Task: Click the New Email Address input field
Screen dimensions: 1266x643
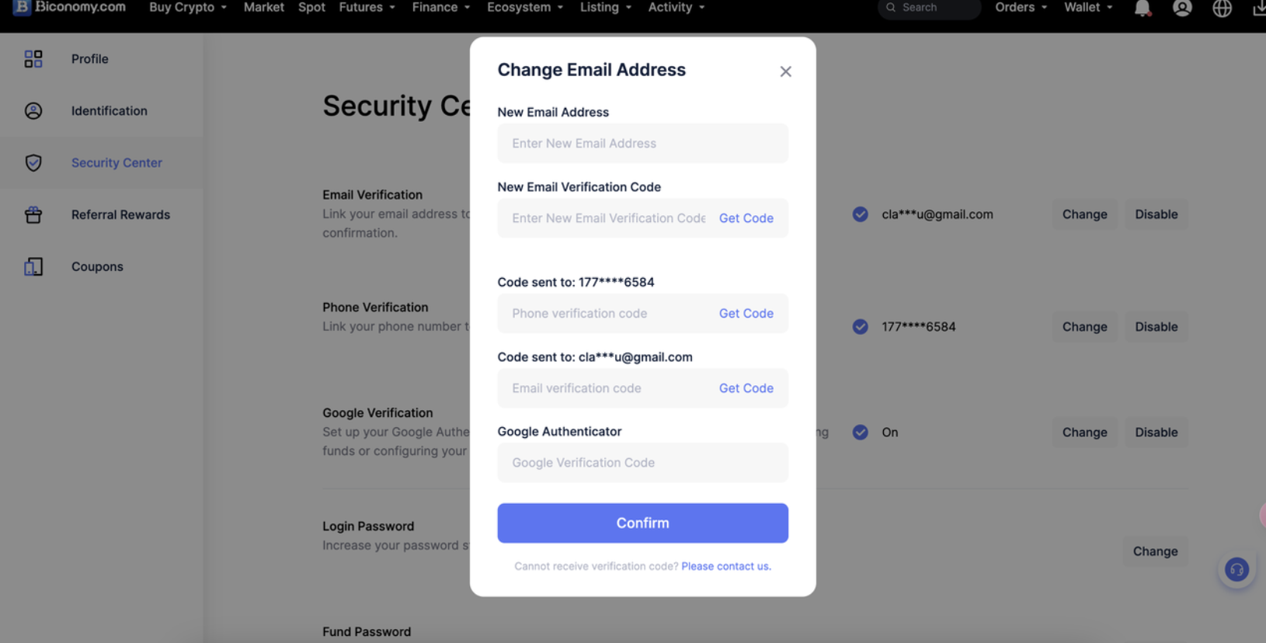Action: (642, 144)
